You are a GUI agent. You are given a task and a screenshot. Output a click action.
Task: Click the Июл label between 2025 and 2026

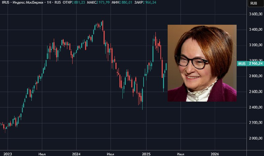(181, 154)
